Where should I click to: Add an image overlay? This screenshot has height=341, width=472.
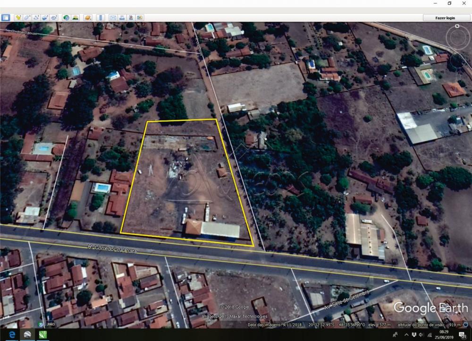point(45,17)
